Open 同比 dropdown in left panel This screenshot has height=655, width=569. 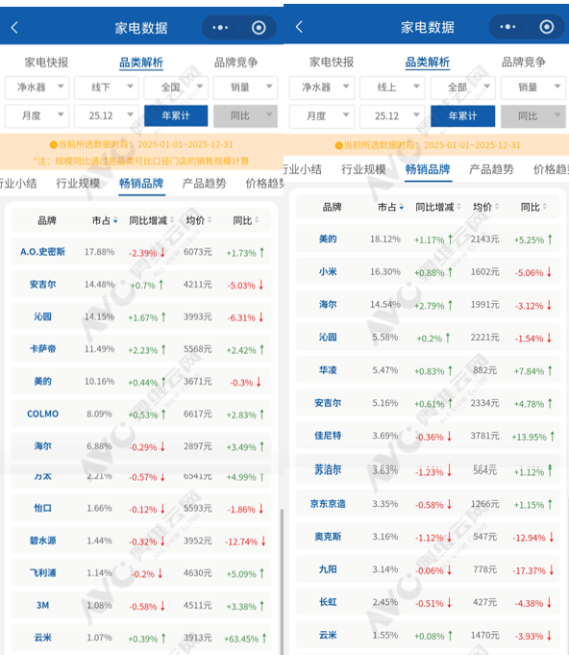click(245, 115)
